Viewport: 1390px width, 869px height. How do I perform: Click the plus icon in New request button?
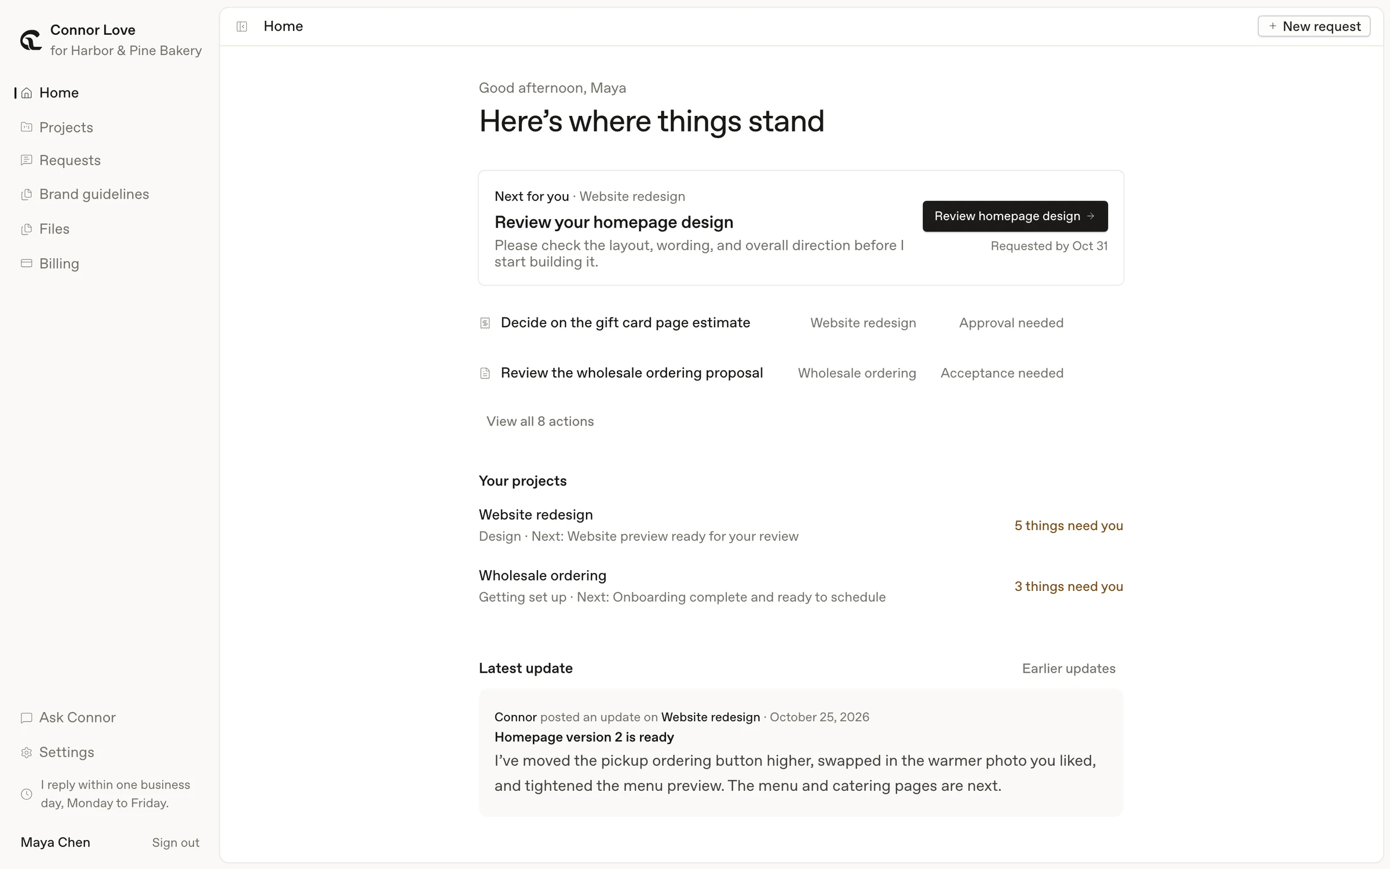coord(1272,26)
